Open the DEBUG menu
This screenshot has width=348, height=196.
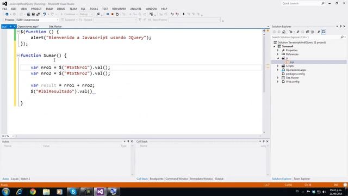point(61,9)
